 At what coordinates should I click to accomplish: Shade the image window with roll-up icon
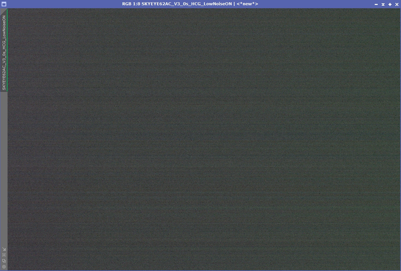pos(383,4)
